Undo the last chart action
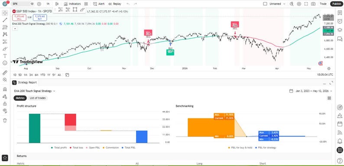The height and width of the screenshot is (166, 344). (128, 4)
